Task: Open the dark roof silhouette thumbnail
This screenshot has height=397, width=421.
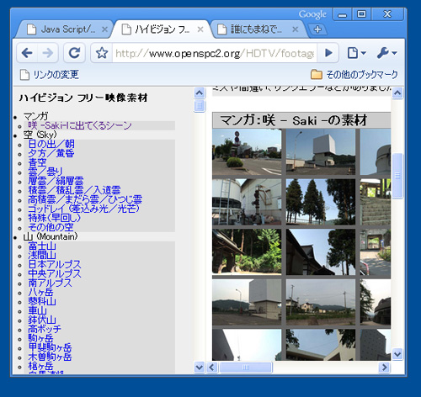Action: click(x=321, y=251)
